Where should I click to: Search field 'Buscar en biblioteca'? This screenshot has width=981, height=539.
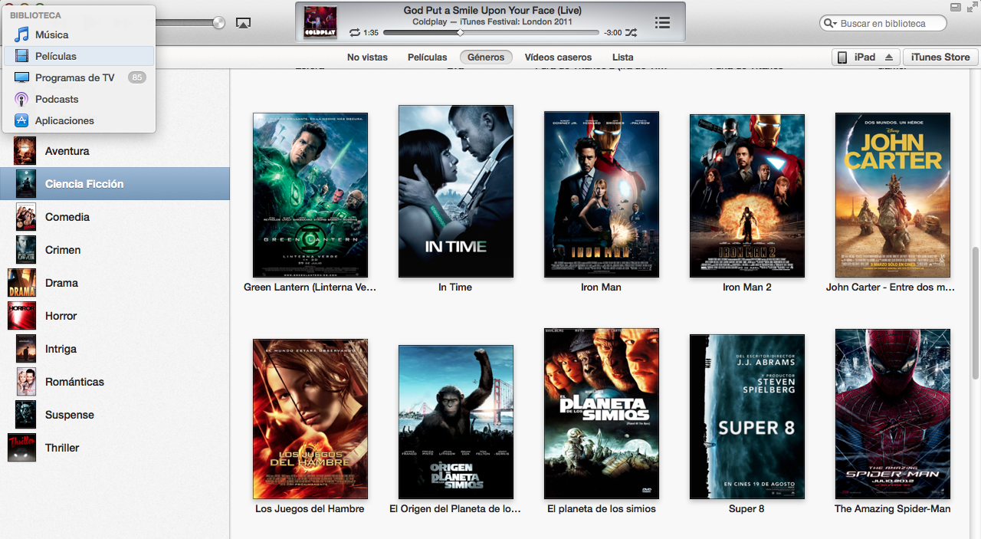889,24
